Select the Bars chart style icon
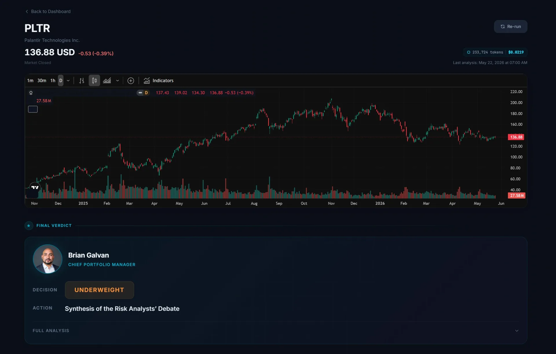Image resolution: width=556 pixels, height=354 pixels. tap(82, 81)
